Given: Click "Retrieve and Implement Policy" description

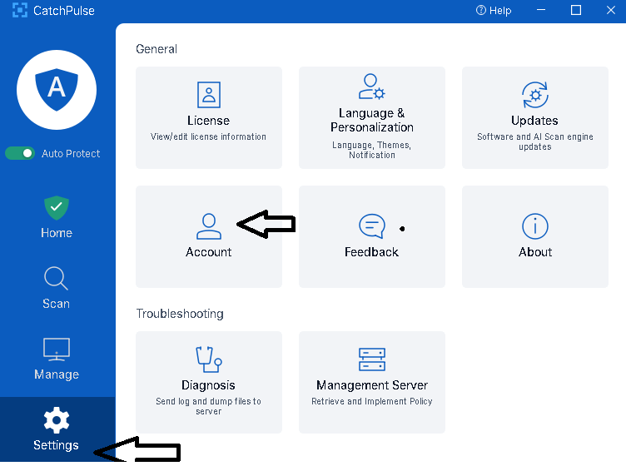Looking at the screenshot, I should point(371,401).
